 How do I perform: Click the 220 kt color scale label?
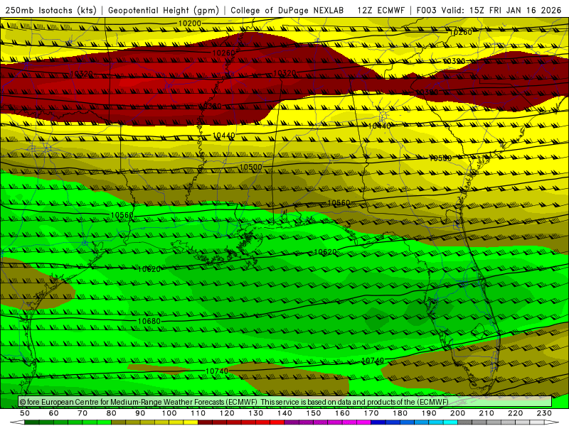click(x=515, y=413)
